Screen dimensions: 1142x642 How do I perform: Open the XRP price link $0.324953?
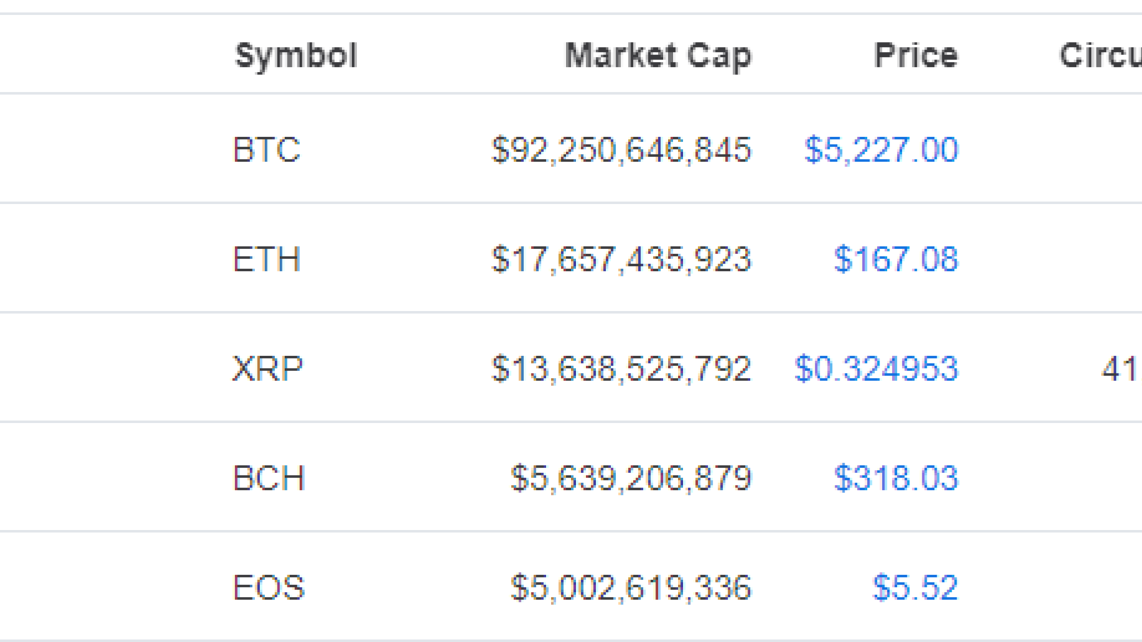876,369
